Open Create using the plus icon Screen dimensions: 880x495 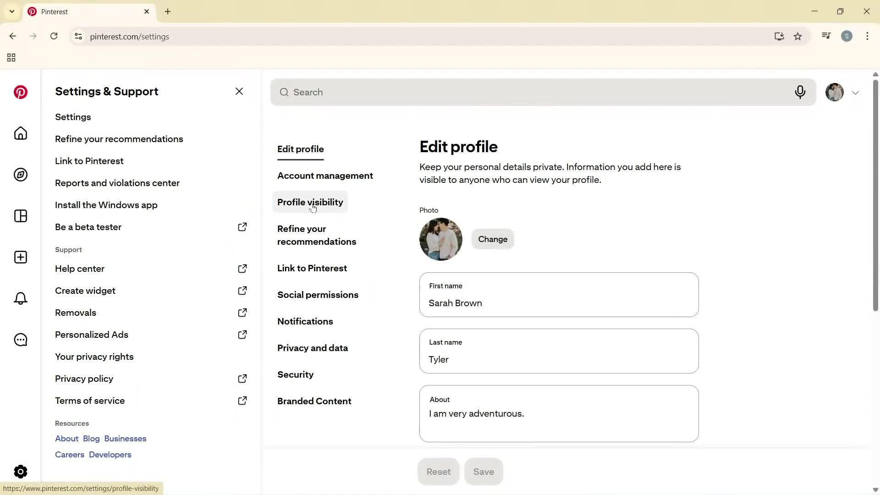tap(20, 257)
